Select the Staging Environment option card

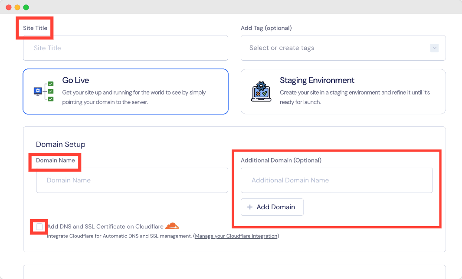[x=343, y=91]
